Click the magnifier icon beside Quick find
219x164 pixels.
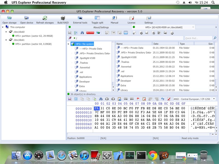point(215,38)
